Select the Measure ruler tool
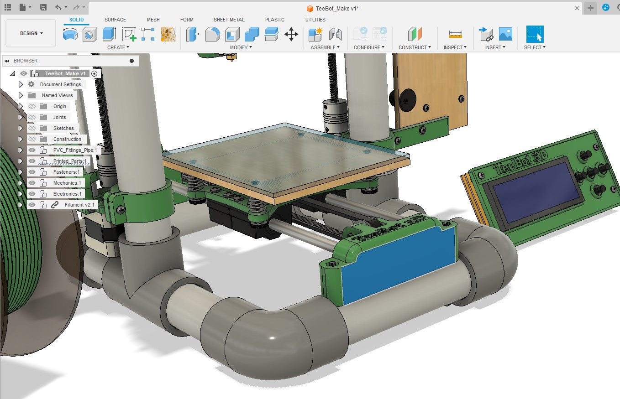620x399 pixels. click(455, 34)
